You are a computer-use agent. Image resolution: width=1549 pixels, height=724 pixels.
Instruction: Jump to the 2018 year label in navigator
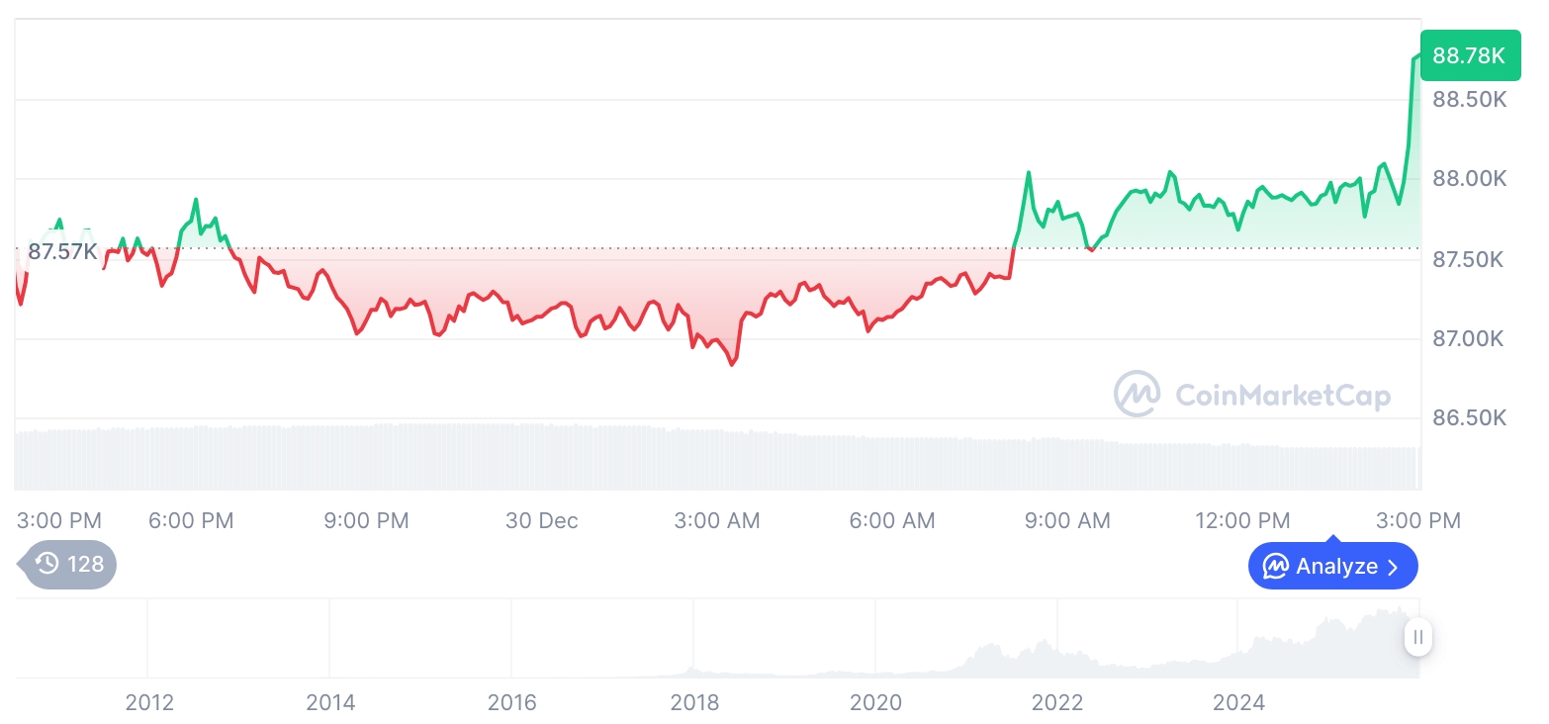[694, 702]
